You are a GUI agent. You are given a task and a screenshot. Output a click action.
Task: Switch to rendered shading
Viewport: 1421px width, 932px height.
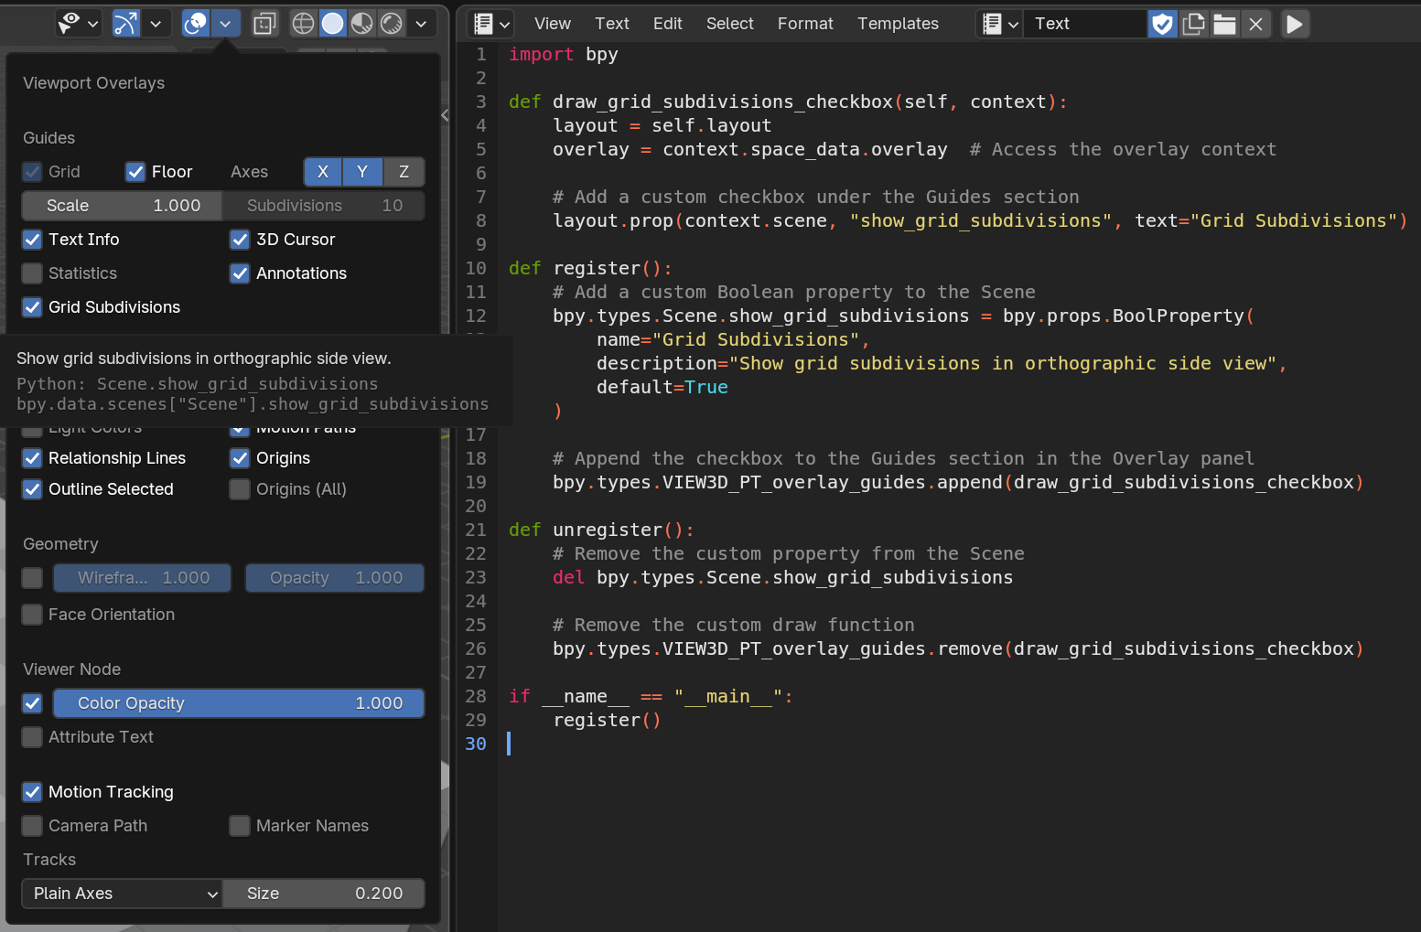(392, 23)
